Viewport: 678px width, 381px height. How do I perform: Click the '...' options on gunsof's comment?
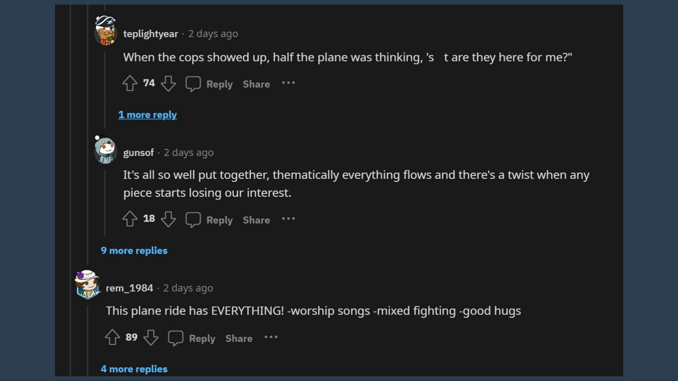tap(288, 219)
